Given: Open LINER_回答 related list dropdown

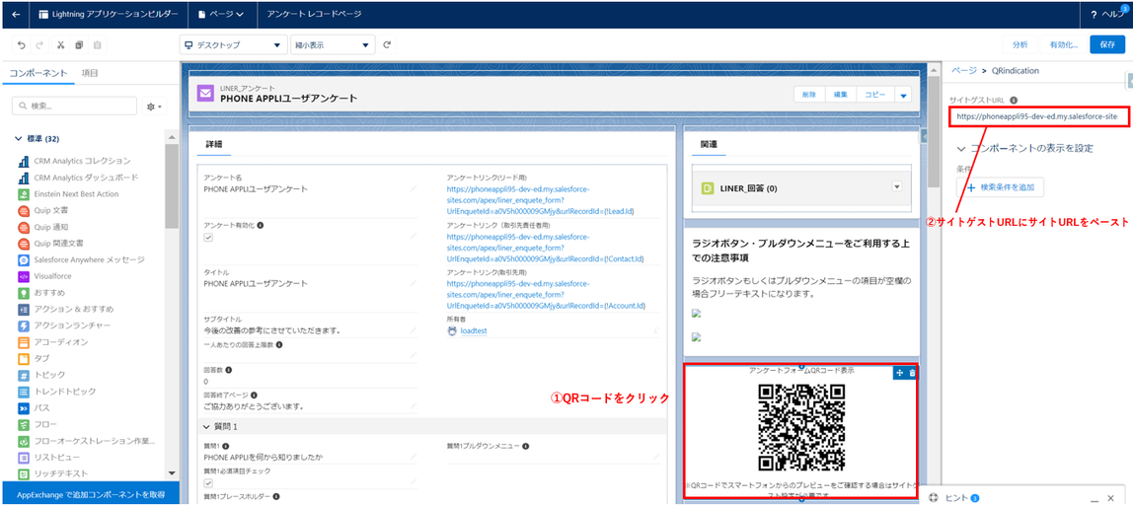Looking at the screenshot, I should pos(897,186).
